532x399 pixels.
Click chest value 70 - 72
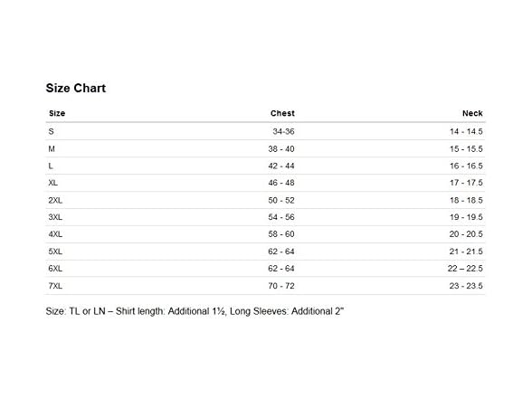(281, 286)
